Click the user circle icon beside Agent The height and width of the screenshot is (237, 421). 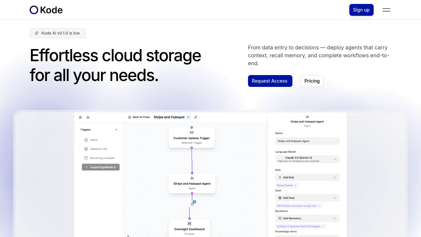coord(86,140)
